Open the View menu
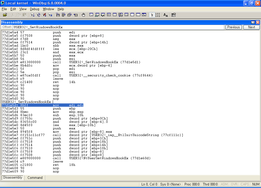The image size is (261, 188). click(x=23, y=9)
